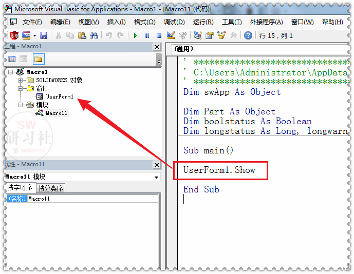Click View Object icon in project panel
This screenshot has height=274, width=354.
(23, 59)
